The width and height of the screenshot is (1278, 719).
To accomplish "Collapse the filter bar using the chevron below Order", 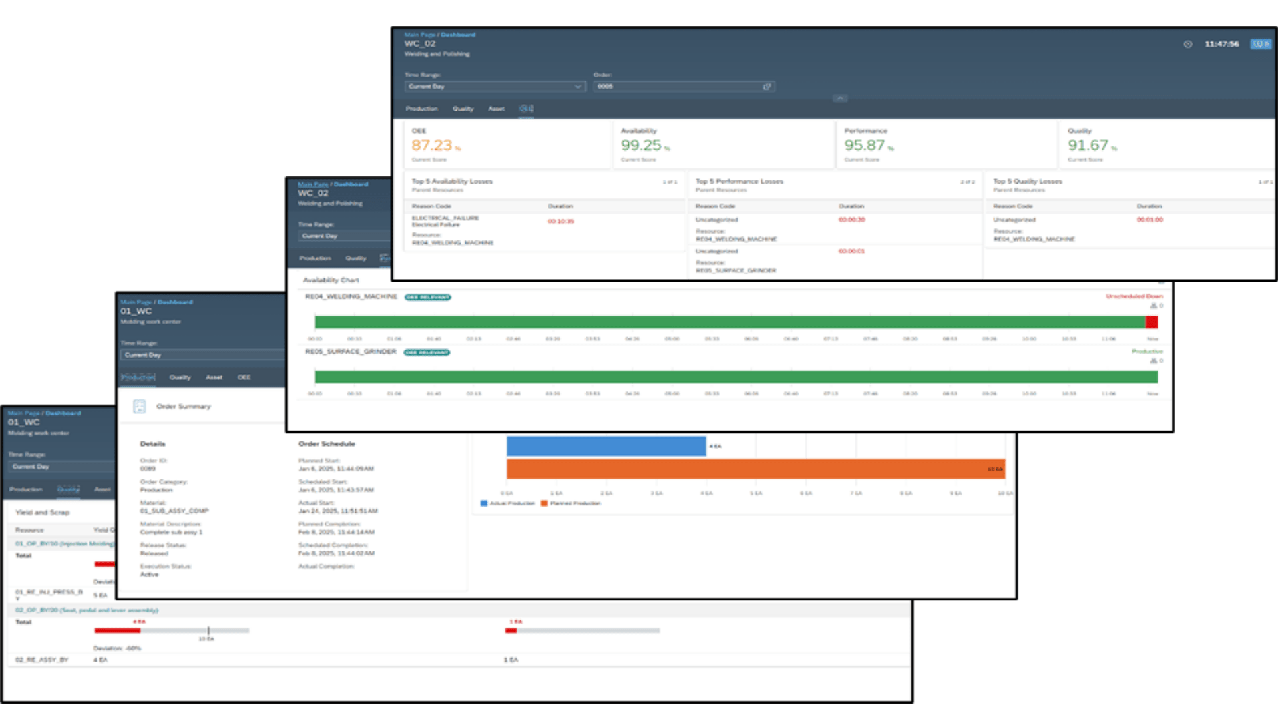I will [840, 98].
